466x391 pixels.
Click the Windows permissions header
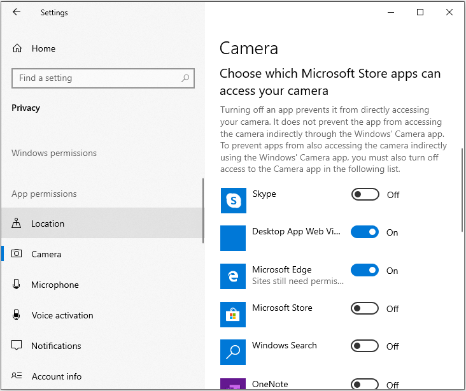coord(54,153)
